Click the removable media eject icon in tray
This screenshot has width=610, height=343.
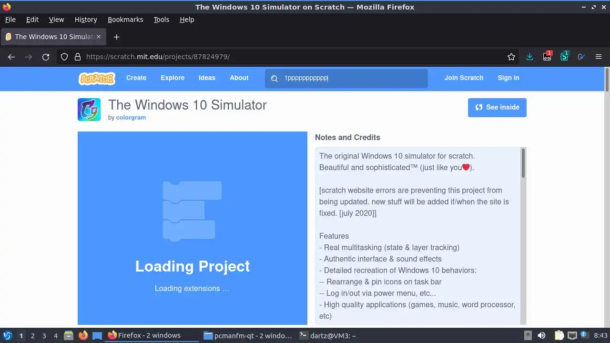tap(528, 335)
